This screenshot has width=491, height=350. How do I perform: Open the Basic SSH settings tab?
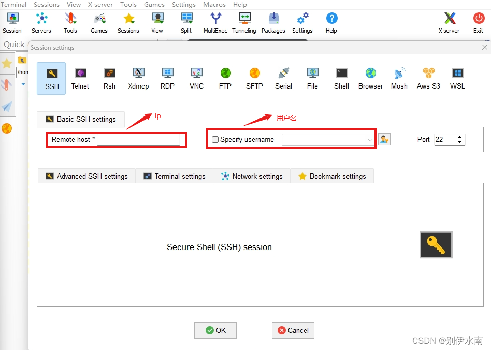pyautogui.click(x=81, y=119)
